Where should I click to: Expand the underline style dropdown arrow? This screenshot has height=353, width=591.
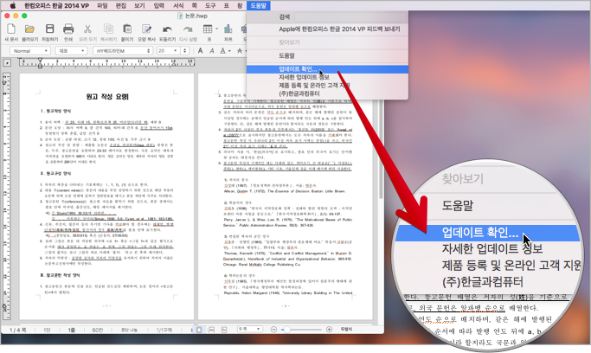229,51
